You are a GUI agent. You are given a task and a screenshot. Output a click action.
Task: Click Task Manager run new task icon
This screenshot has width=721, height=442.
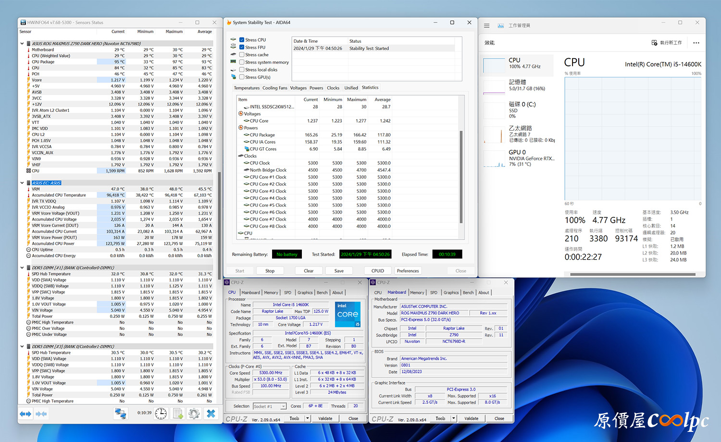point(654,43)
